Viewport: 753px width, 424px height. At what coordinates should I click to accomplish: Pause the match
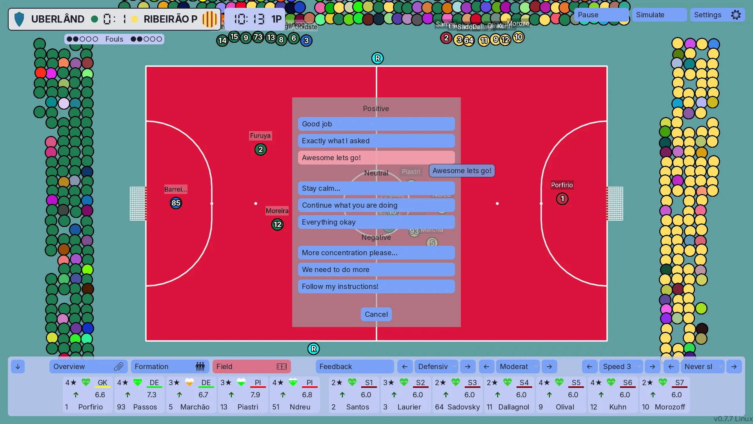coord(601,15)
